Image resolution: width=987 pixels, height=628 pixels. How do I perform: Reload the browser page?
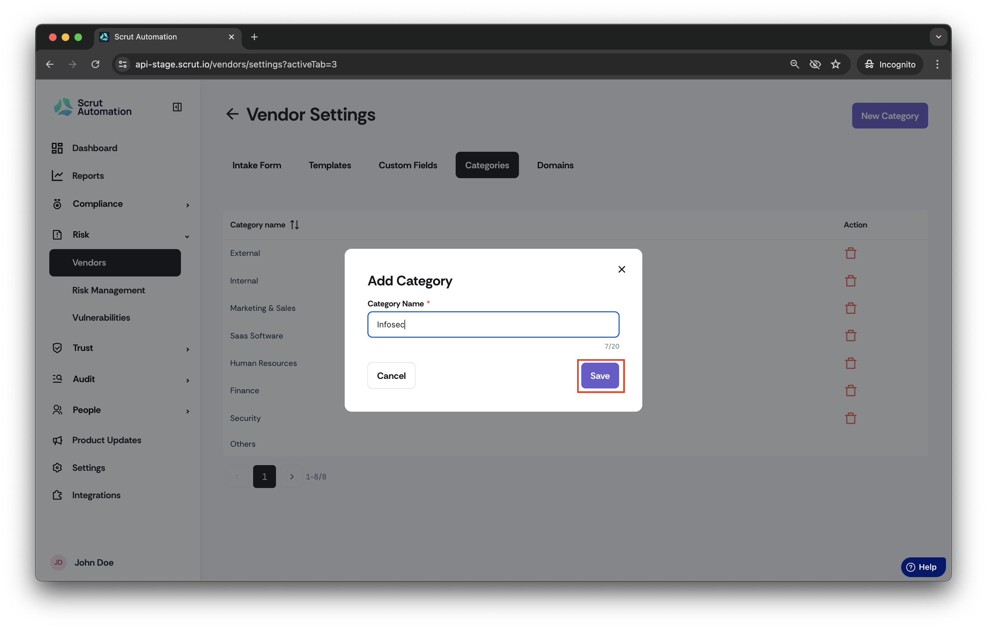pyautogui.click(x=95, y=64)
